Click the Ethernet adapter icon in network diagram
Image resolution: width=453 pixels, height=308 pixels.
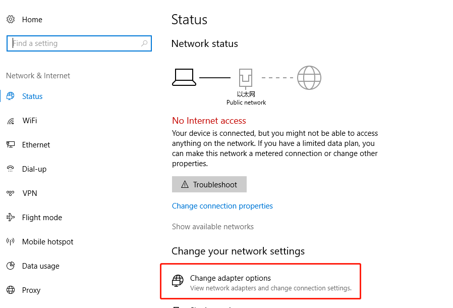point(246,78)
